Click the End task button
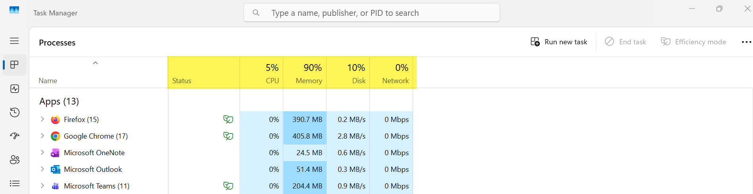Screen dimensions: 753x194 pos(626,42)
